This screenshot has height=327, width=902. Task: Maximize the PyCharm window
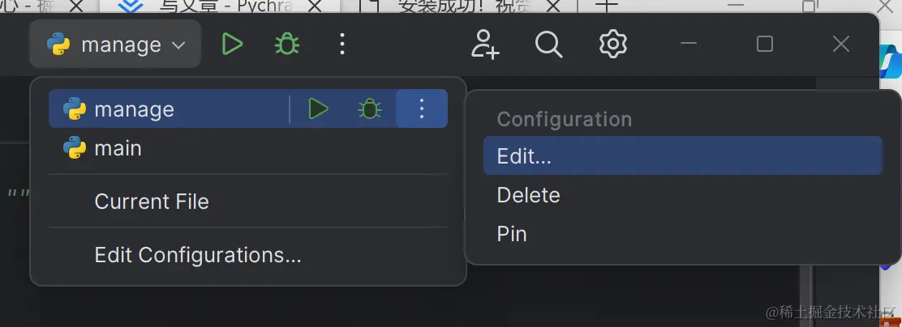(764, 44)
